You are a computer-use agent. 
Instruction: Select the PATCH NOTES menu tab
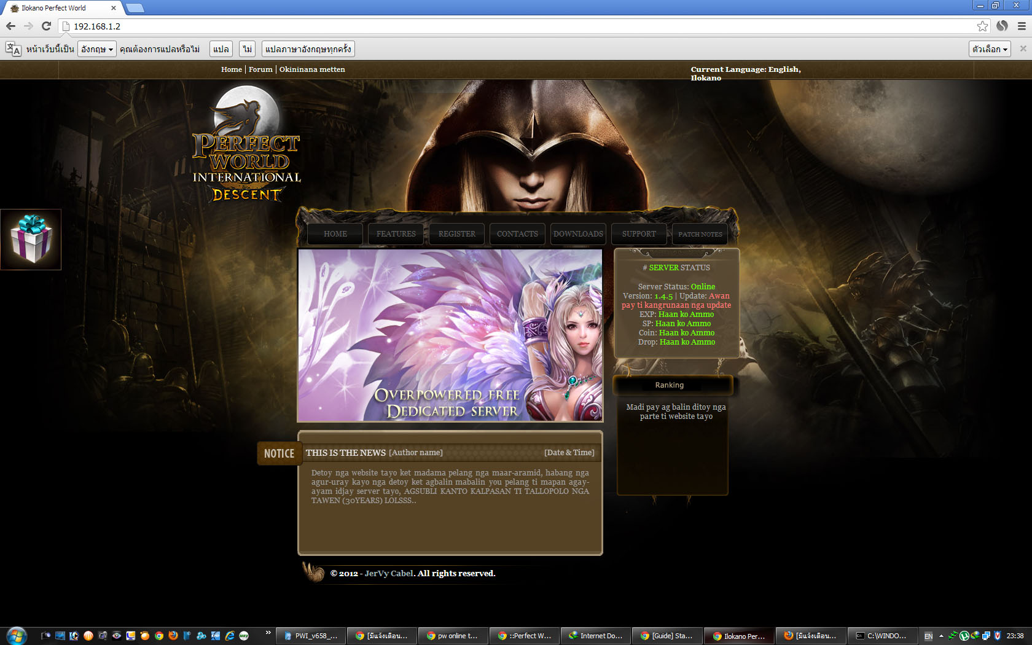tap(700, 234)
